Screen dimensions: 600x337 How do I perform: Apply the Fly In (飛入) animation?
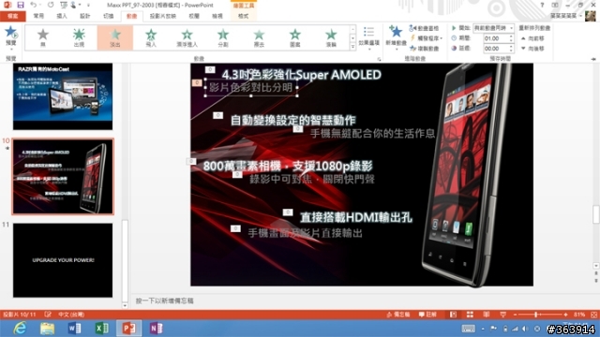click(x=151, y=37)
